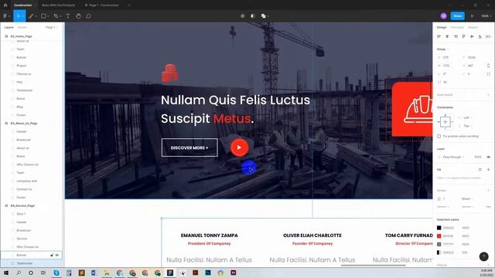Click the Discover More button on canvas
The image size is (495, 278).
pos(189,147)
